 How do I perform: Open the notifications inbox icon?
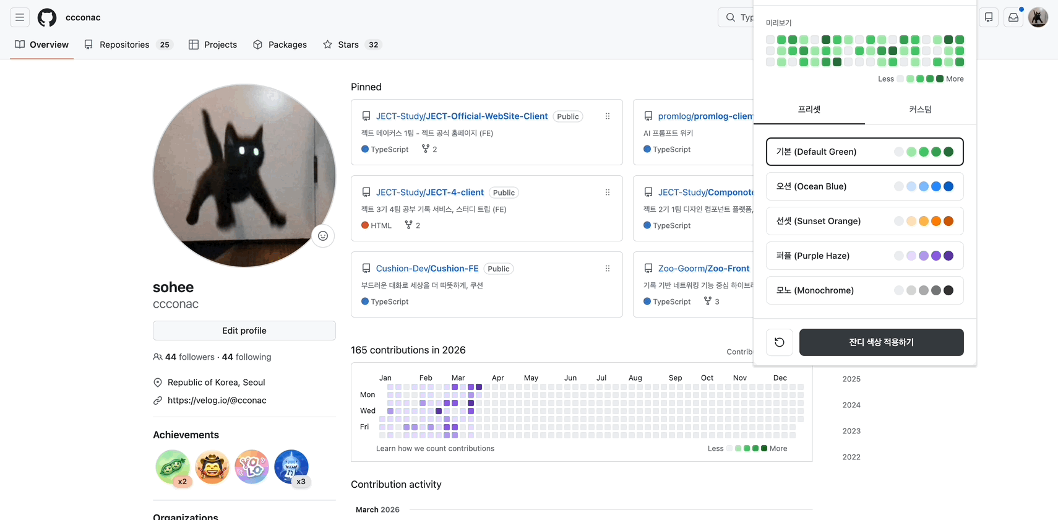pos(1013,17)
